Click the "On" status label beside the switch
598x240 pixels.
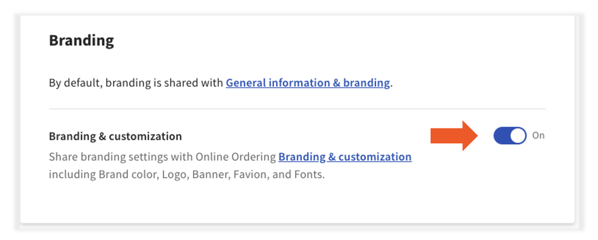[x=538, y=136]
